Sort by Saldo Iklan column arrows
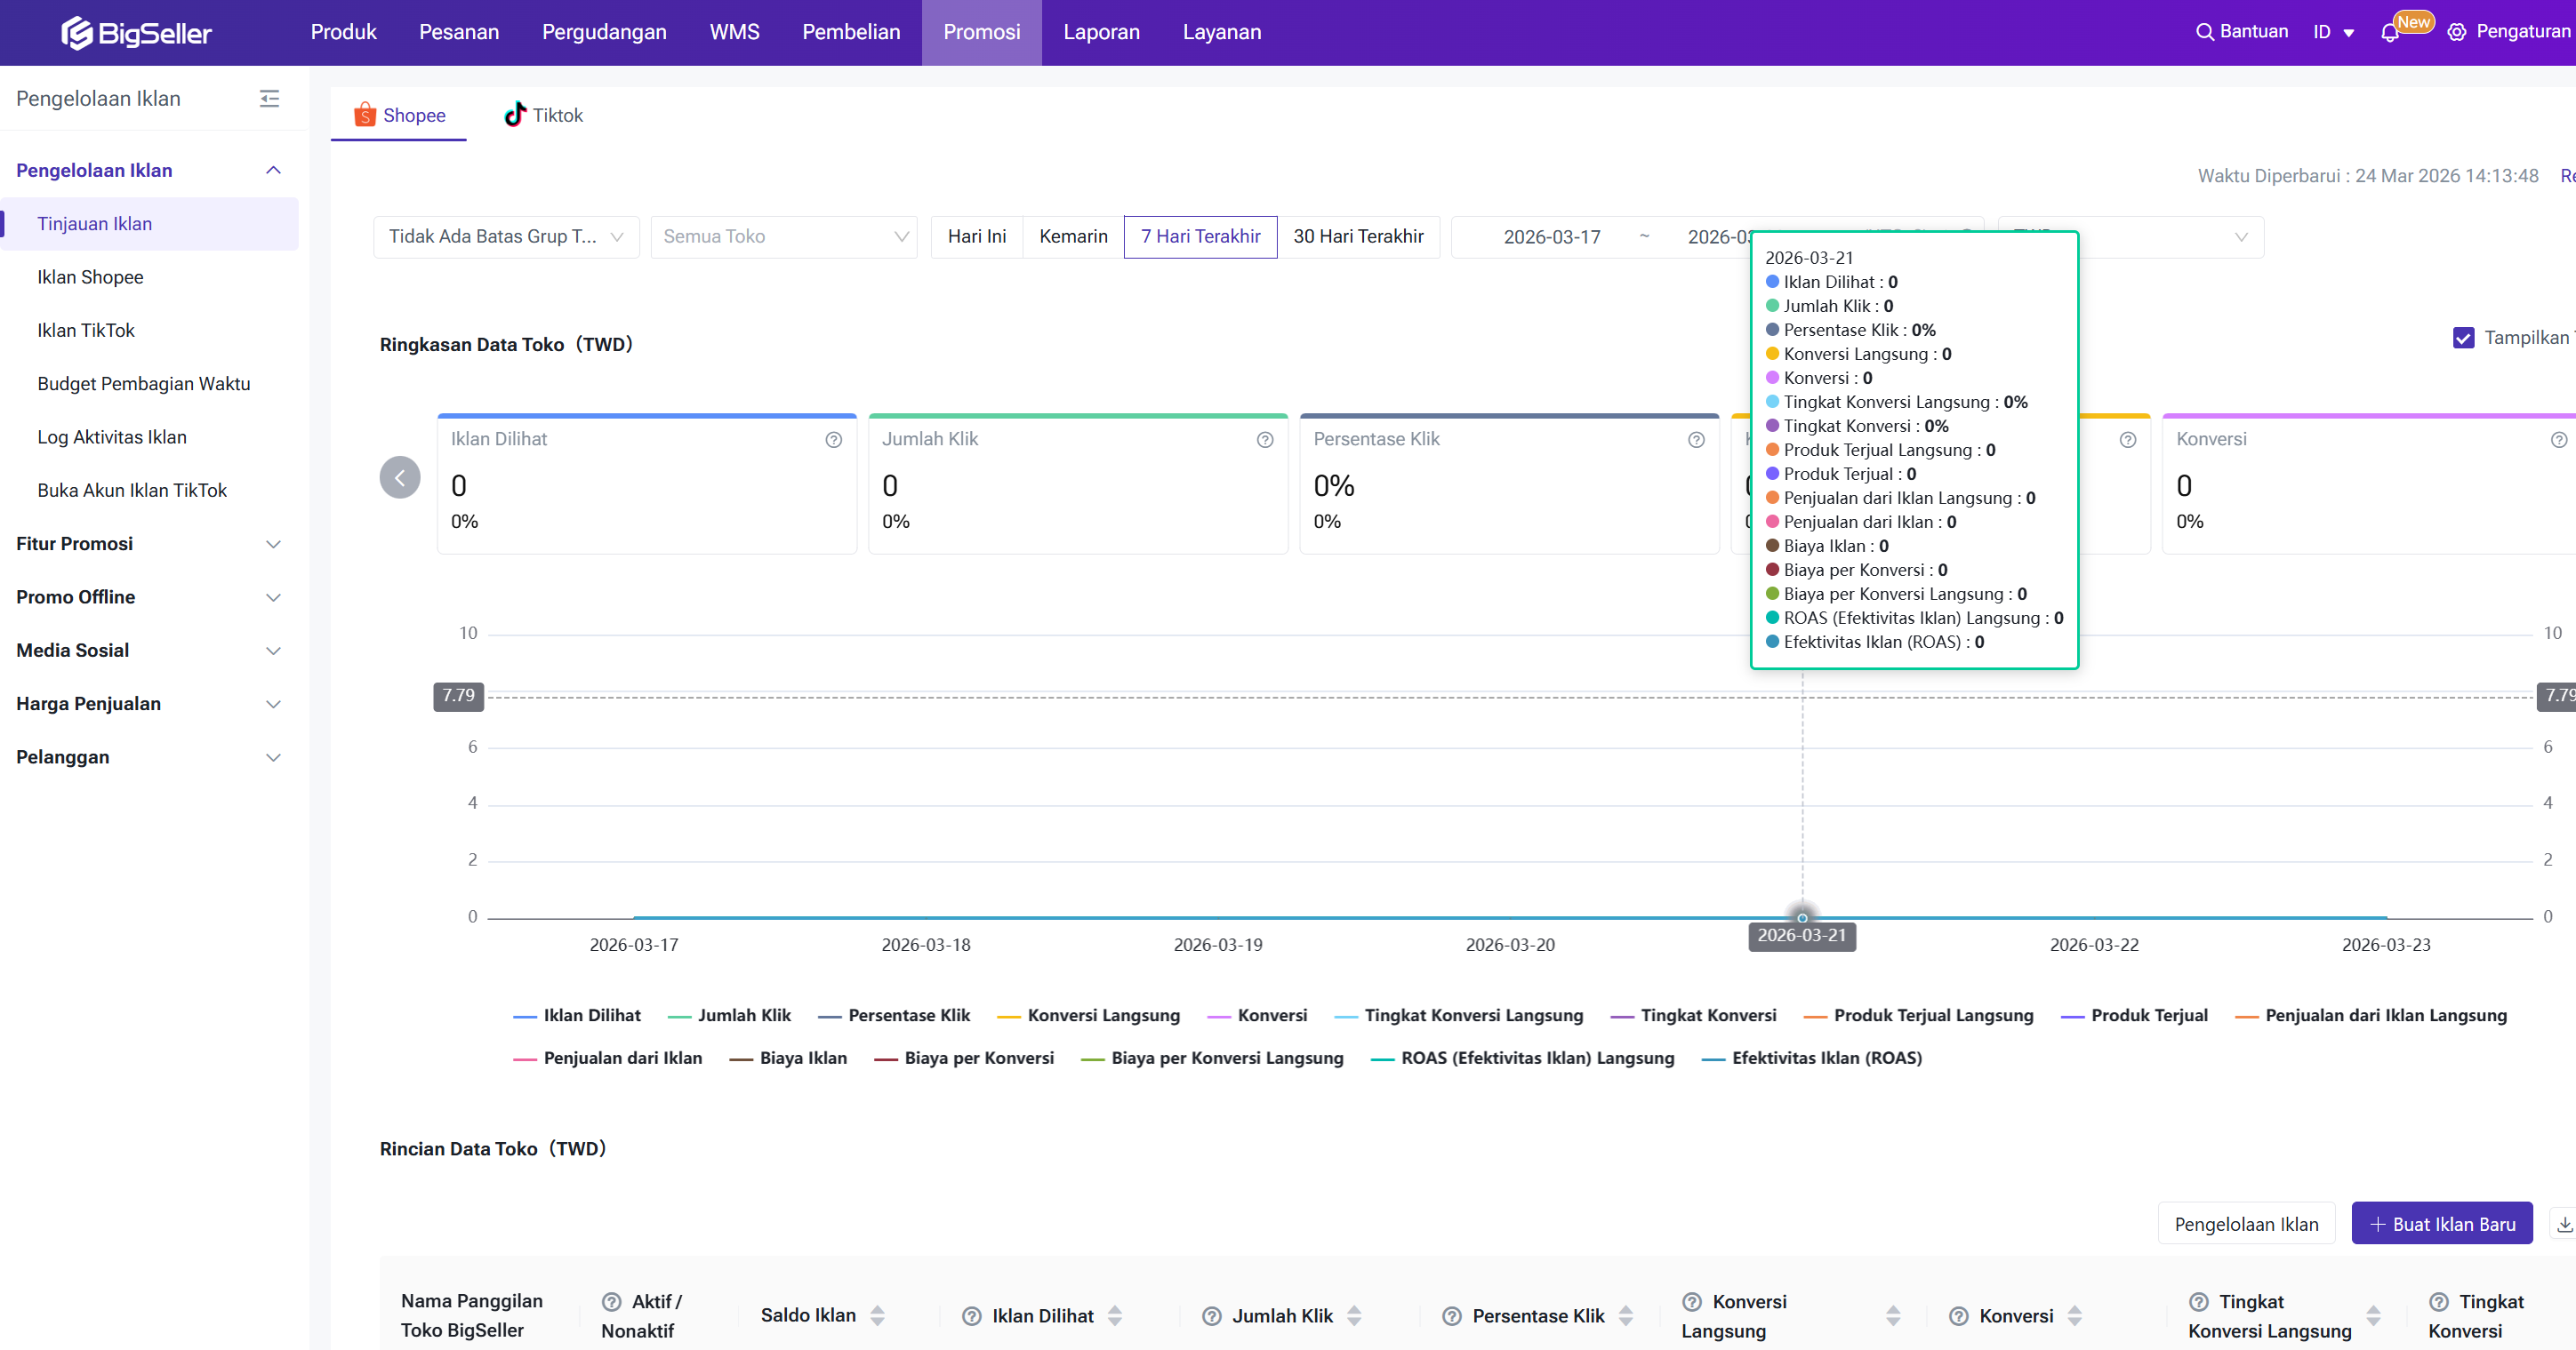This screenshot has height=1350, width=2576. click(877, 1316)
